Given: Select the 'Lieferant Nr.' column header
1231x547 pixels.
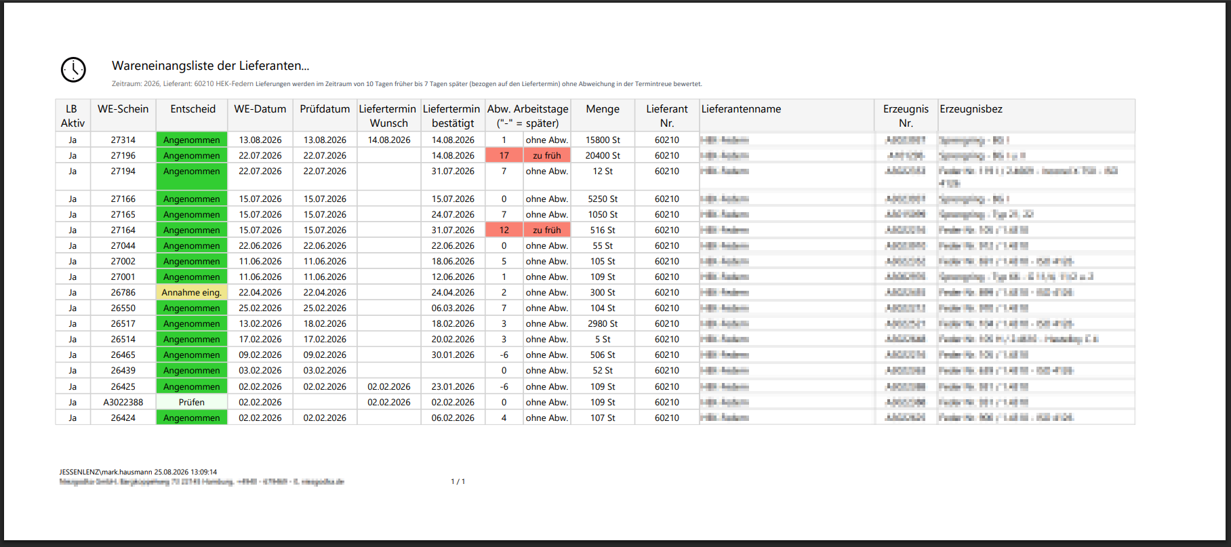Looking at the screenshot, I should (x=667, y=116).
